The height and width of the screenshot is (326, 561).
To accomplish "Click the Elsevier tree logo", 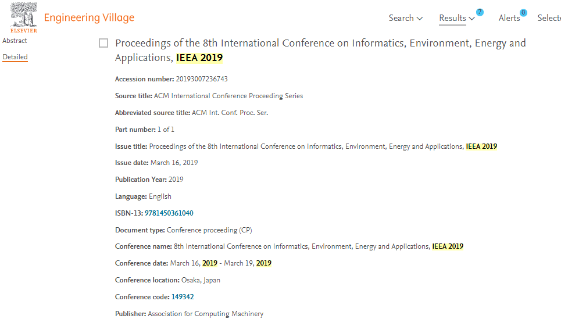I will pos(24,15).
